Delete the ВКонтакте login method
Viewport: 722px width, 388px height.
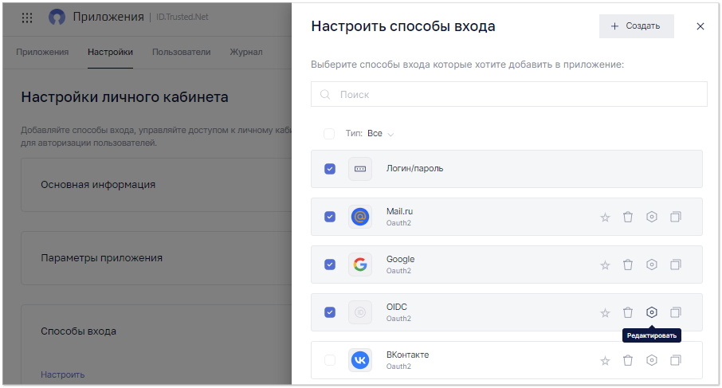coord(628,360)
